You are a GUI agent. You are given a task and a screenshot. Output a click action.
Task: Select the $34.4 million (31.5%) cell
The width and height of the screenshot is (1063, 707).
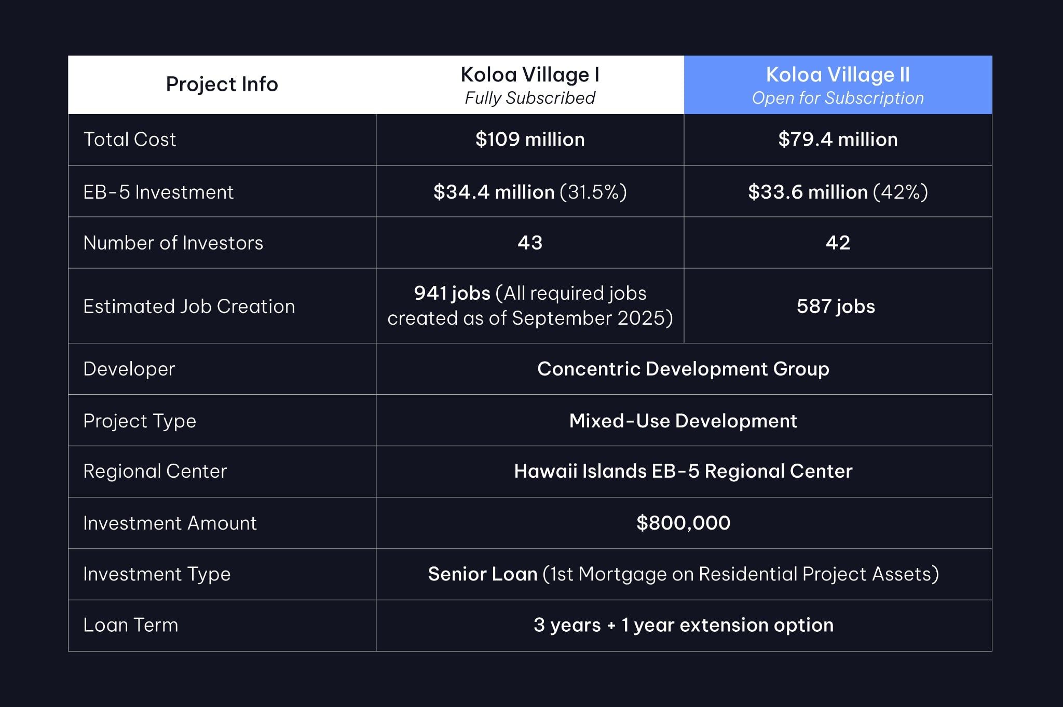click(x=530, y=191)
